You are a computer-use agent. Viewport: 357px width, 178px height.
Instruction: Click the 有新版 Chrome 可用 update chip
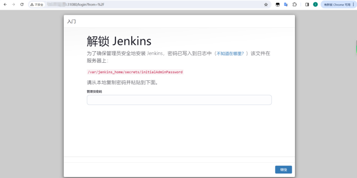pos(337,5)
